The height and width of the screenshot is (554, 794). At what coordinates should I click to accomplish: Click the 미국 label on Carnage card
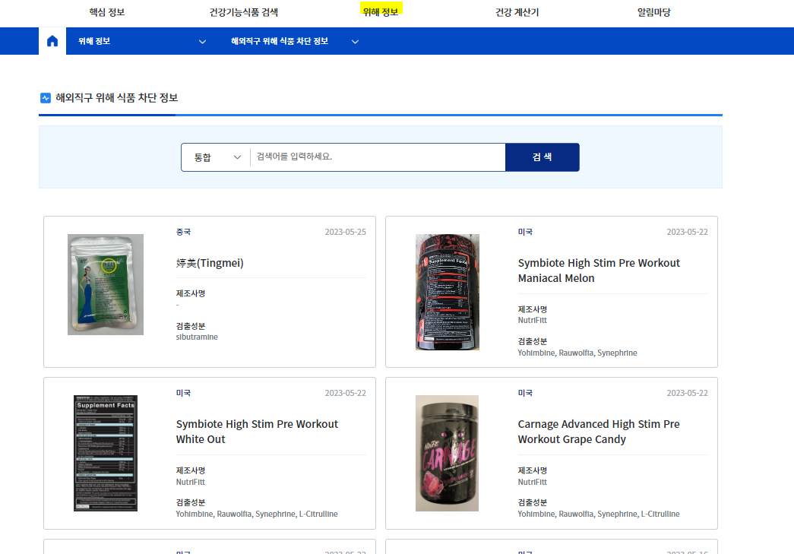(x=525, y=393)
